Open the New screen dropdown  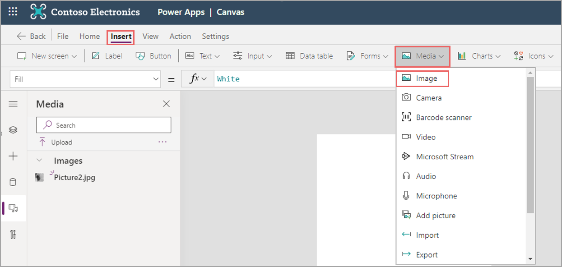pos(47,56)
